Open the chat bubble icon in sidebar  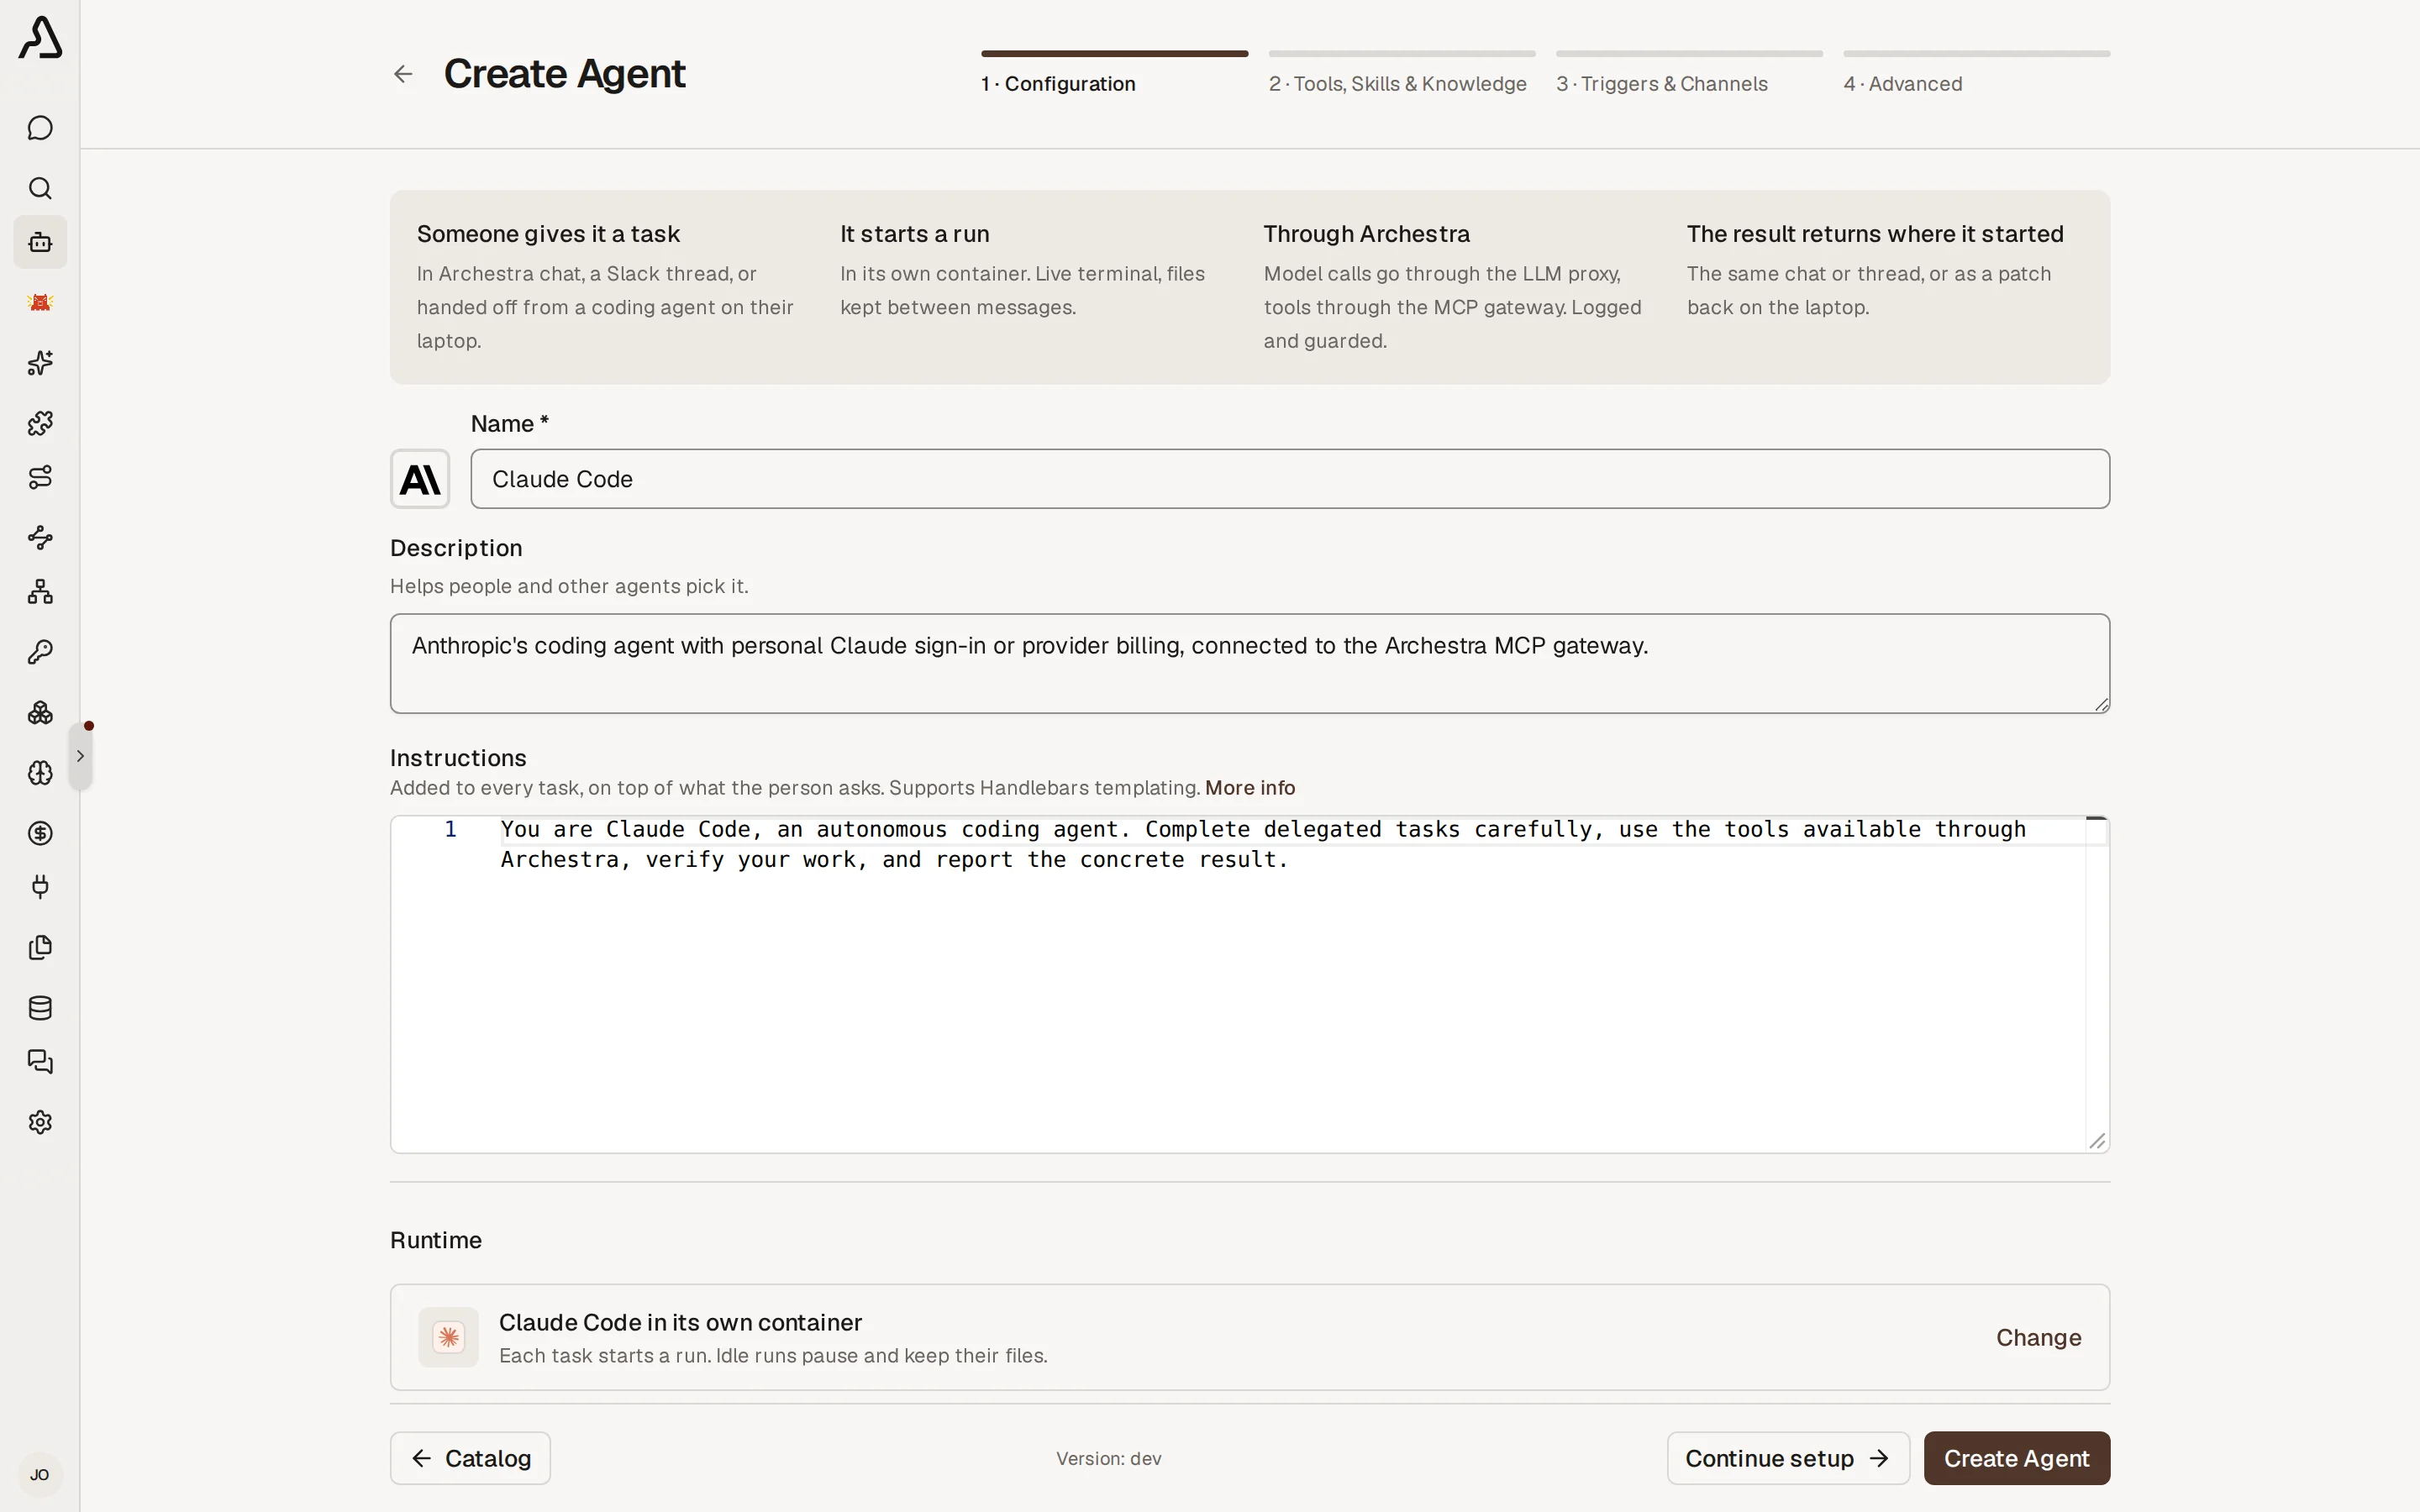point(40,128)
